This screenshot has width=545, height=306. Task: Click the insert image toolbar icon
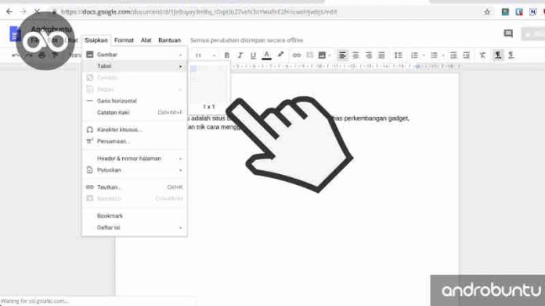[x=322, y=55]
